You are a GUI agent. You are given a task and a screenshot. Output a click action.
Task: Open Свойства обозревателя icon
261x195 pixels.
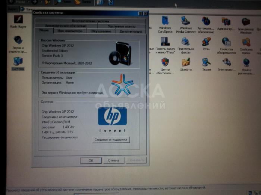(226, 46)
